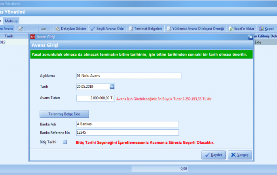This screenshot has height=175, width=277.
Task: Click the KH icon in the dialog title bar
Action: [x=32, y=37]
